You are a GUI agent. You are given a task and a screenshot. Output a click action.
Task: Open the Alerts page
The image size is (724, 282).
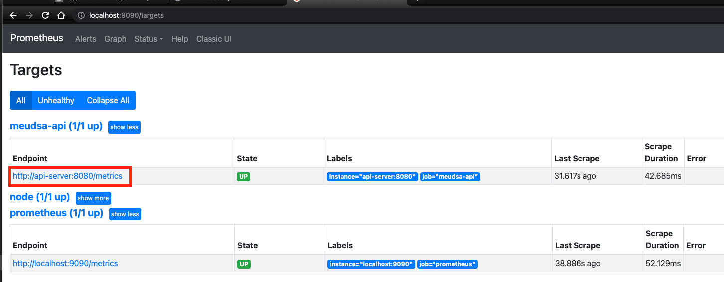click(85, 39)
